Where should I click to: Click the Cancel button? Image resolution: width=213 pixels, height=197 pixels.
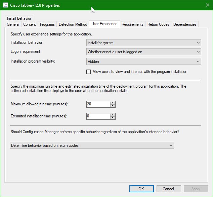pos(169,189)
